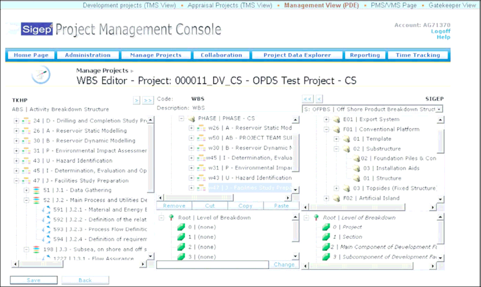Screen dimensions: 481x287
Task: Click the Remove button
Action: pos(174,206)
